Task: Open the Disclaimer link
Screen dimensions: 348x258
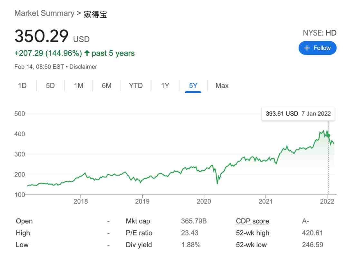Action: 83,67
